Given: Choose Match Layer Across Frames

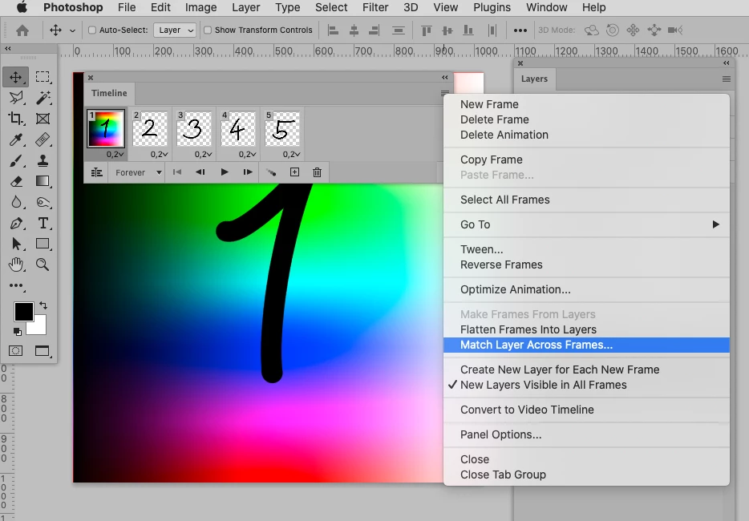Looking at the screenshot, I should tap(586, 345).
